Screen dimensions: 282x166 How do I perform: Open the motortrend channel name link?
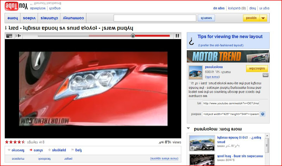click(214, 67)
